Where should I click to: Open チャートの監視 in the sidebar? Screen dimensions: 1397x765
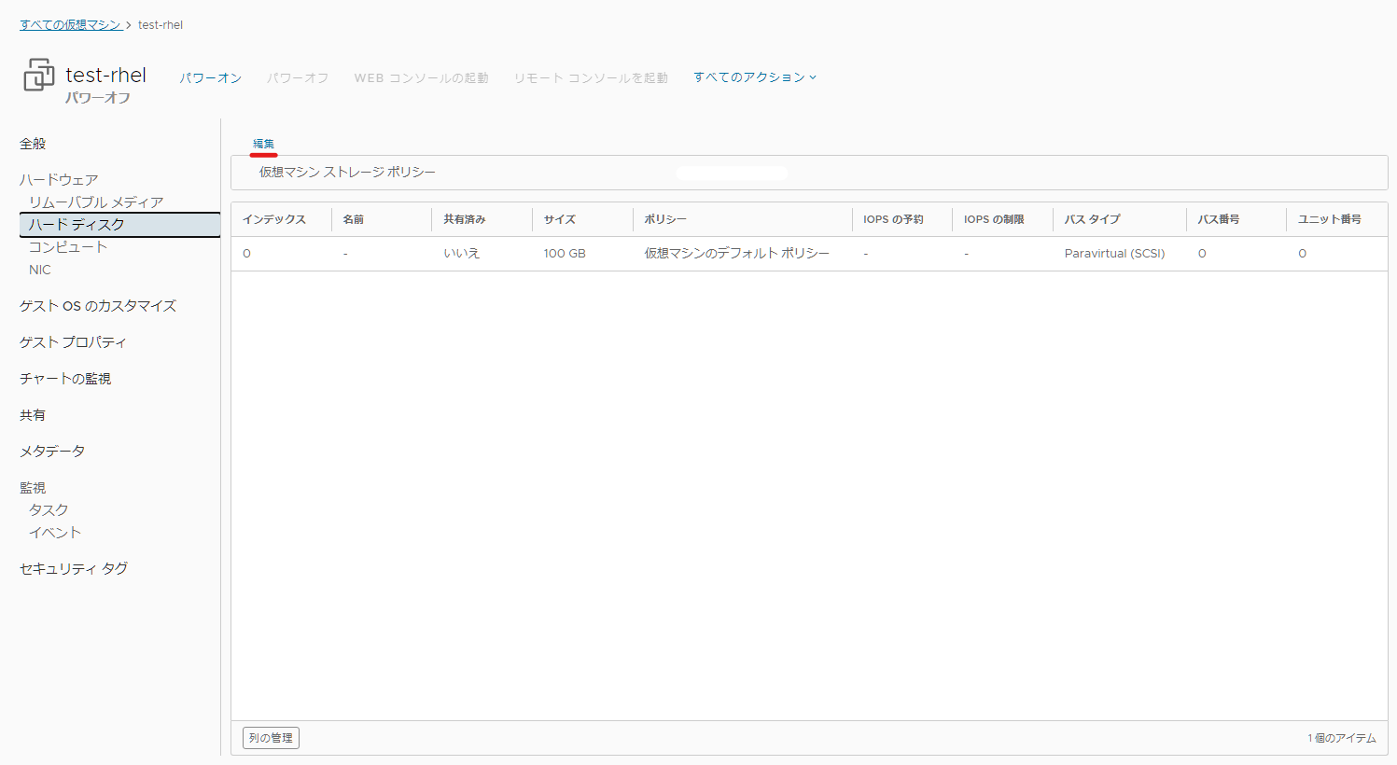point(65,379)
